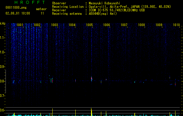Viewport: 183px width, 116px height.
Task: Click the meteor count label
Action: (41, 9)
